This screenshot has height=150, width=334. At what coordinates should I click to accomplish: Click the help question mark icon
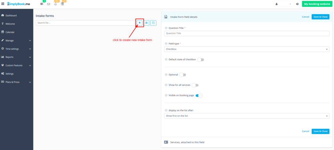coord(297,4)
